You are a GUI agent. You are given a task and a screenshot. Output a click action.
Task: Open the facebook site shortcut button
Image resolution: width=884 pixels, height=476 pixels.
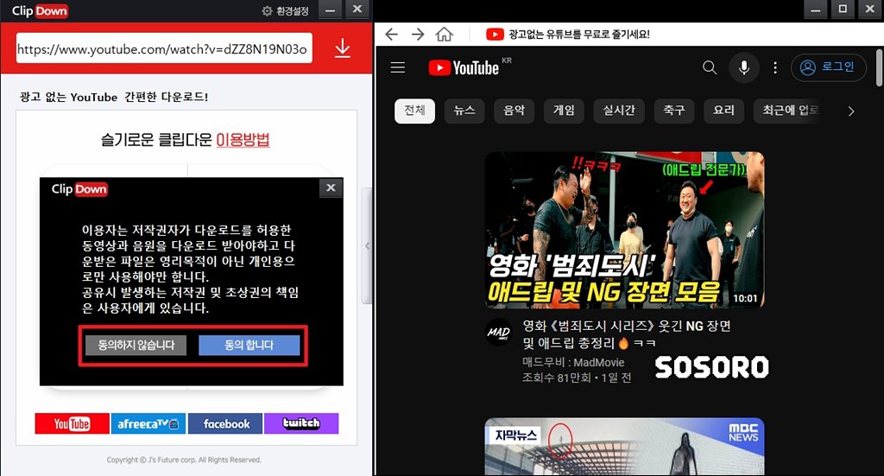(x=225, y=423)
